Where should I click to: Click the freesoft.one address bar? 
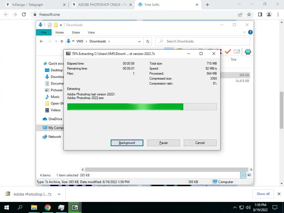pyautogui.click(x=134, y=14)
